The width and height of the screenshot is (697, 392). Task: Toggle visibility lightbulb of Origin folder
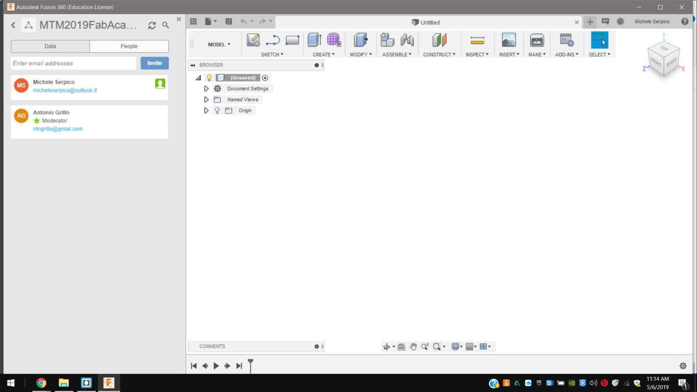(217, 110)
